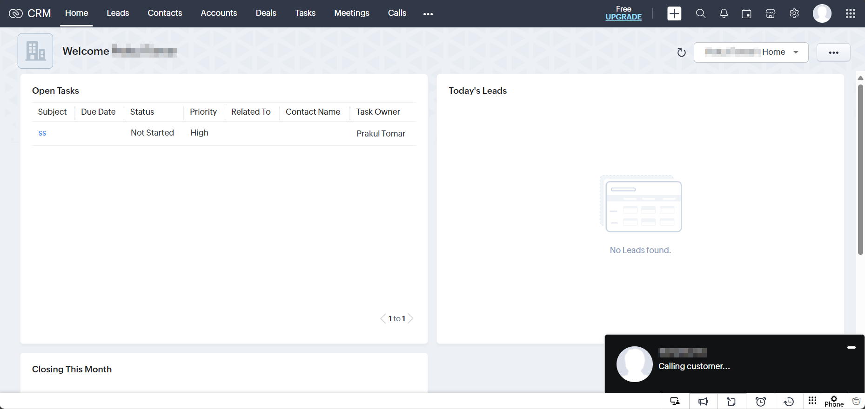Open the apps grid in top bar
This screenshot has height=409, width=865.
[x=851, y=13]
